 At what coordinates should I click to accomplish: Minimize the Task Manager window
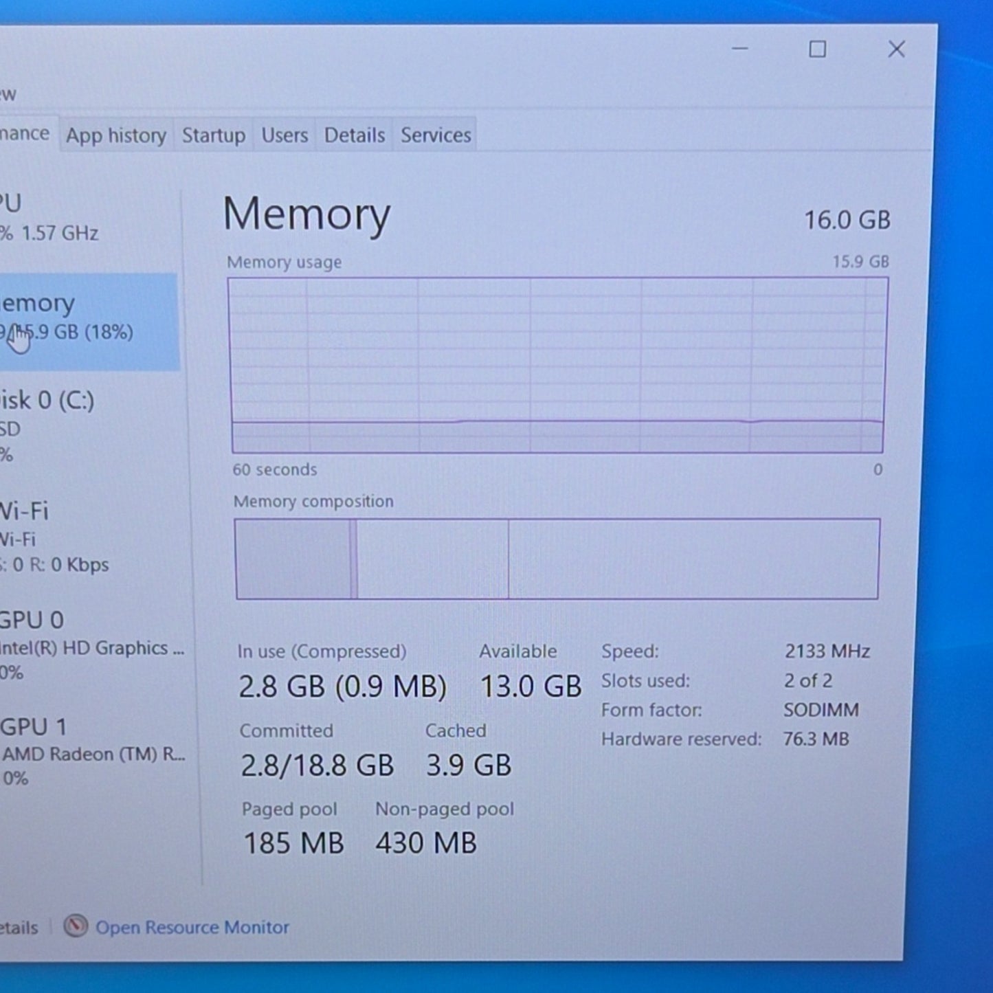tap(739, 49)
